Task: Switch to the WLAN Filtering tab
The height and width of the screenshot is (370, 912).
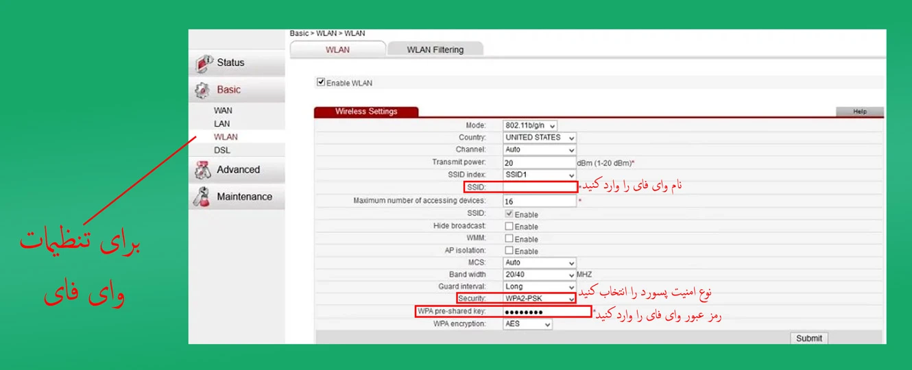Action: pos(435,49)
